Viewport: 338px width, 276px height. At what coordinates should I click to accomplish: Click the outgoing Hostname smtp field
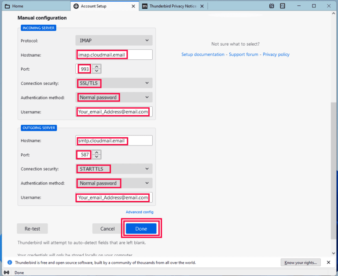(x=114, y=141)
